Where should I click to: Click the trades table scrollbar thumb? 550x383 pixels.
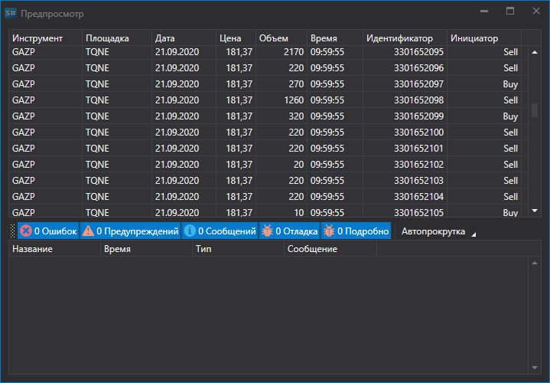[535, 110]
